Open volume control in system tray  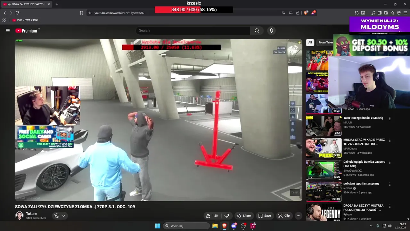(390, 226)
